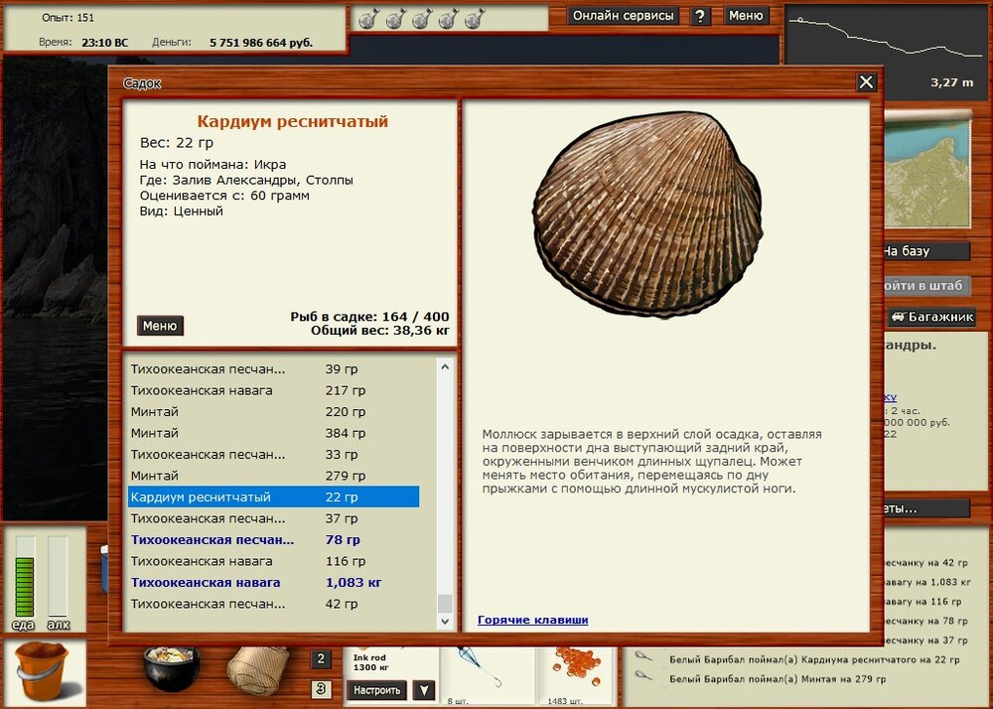Click the rolled fishing net icon
Viewport: 993px width, 709px height.
[257, 670]
